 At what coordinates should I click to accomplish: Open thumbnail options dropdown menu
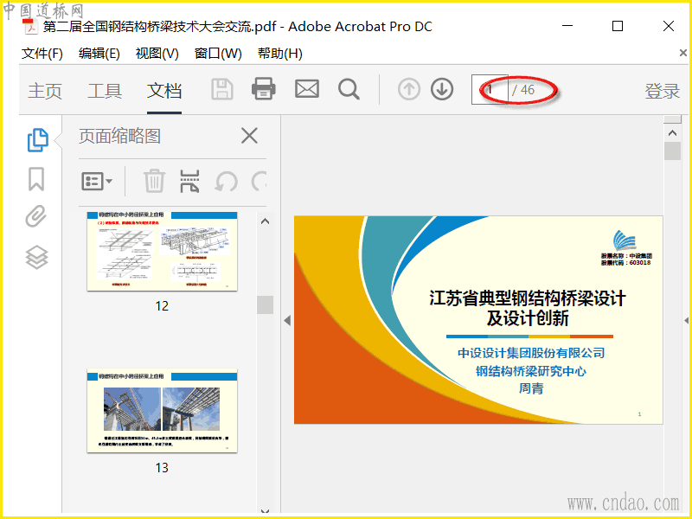point(97,182)
